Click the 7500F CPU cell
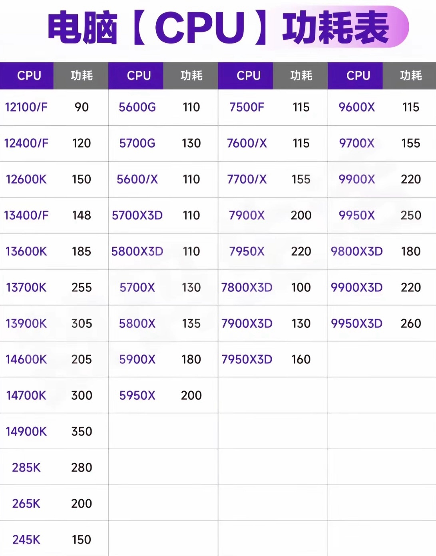 [x=247, y=107]
